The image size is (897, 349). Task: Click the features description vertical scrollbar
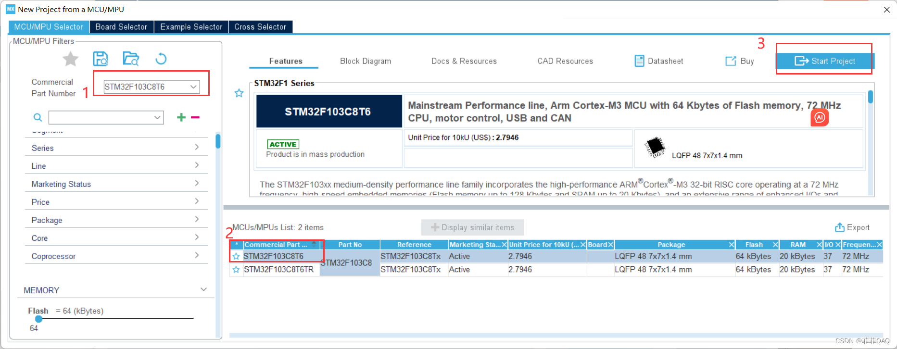[x=871, y=97]
